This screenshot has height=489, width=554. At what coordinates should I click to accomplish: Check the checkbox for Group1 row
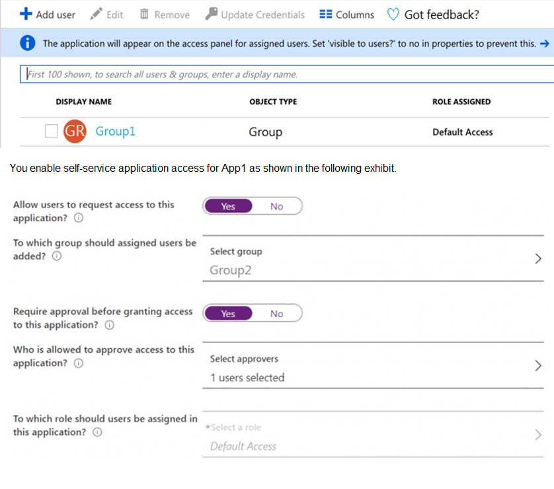52,132
